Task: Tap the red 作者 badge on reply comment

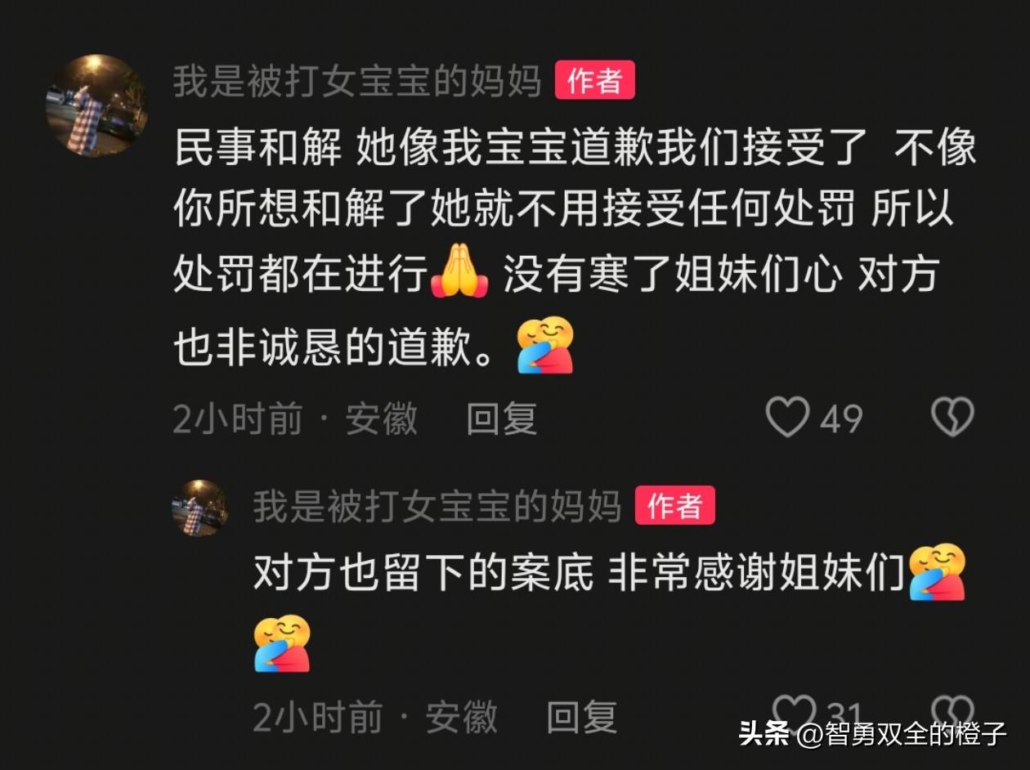Action: (x=675, y=506)
